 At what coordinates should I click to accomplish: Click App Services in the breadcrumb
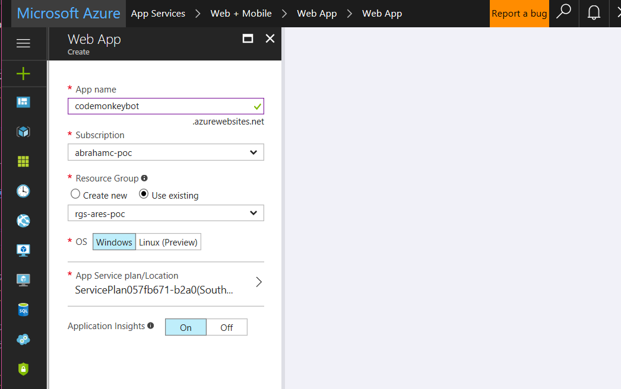pos(158,13)
